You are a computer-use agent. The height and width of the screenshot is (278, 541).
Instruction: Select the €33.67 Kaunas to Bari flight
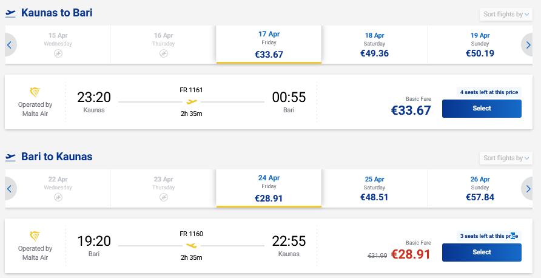tap(482, 109)
